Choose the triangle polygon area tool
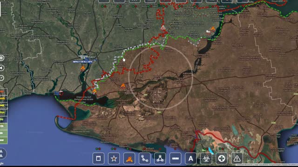Viewport: 298px width, 167px height. (x=160, y=158)
